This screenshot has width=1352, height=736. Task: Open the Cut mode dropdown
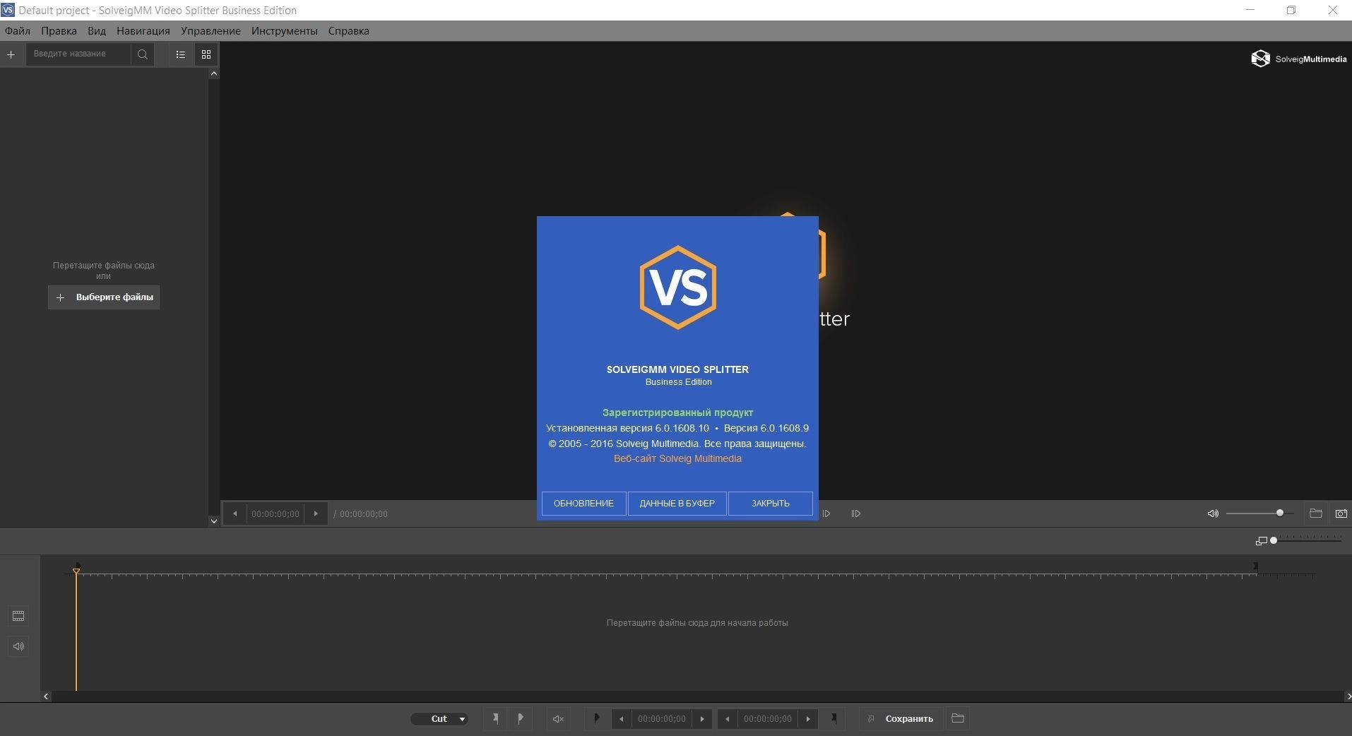point(439,719)
